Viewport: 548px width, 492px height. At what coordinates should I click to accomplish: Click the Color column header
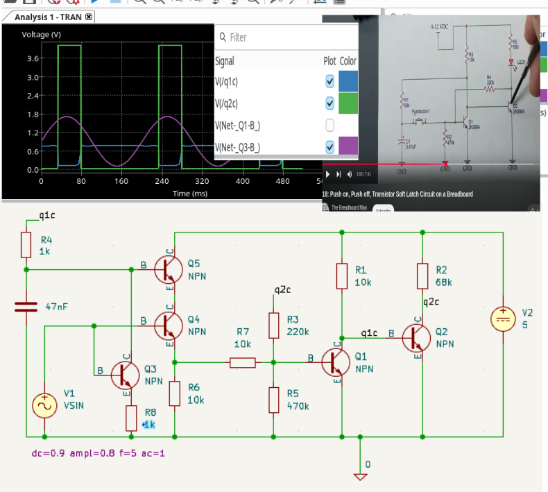point(348,61)
